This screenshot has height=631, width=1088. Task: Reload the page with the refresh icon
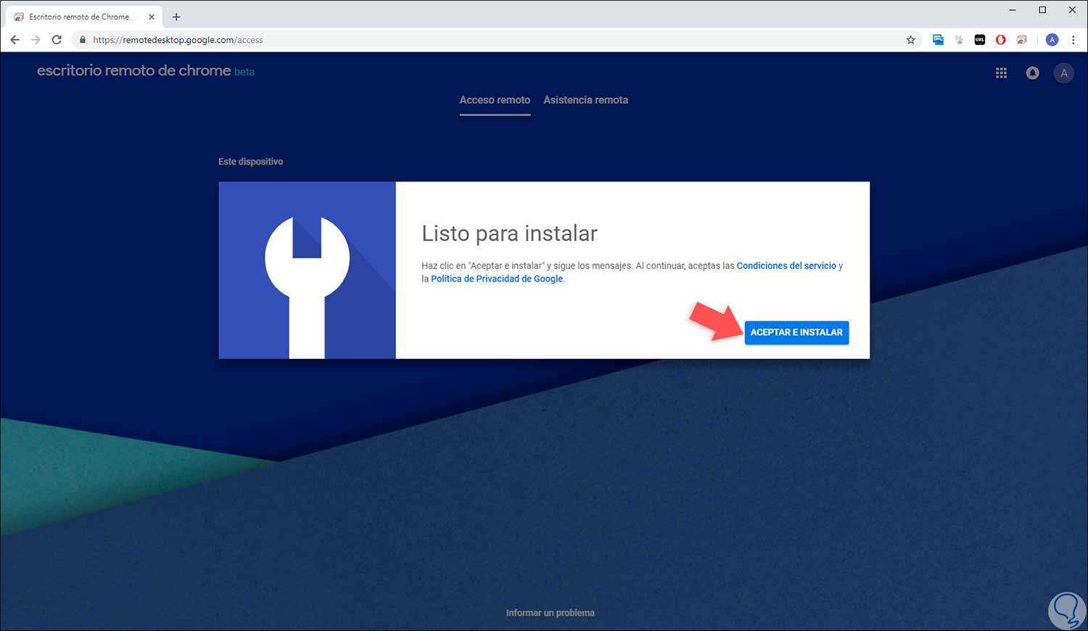57,40
